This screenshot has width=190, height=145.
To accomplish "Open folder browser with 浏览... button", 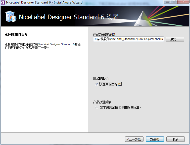I will [x=175, y=39].
